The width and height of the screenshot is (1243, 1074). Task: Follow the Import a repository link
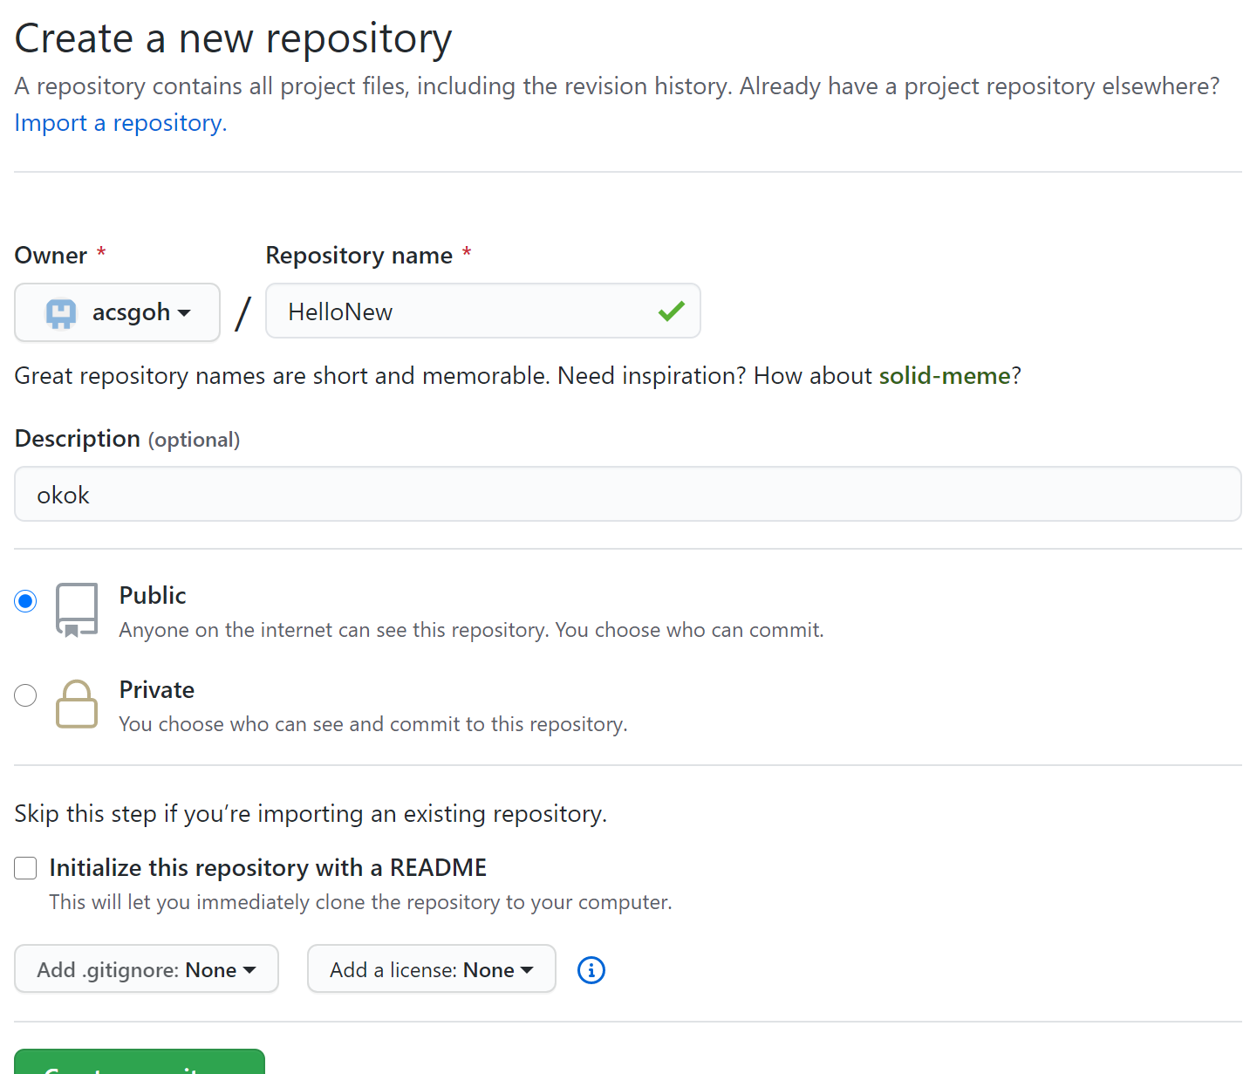(x=120, y=123)
